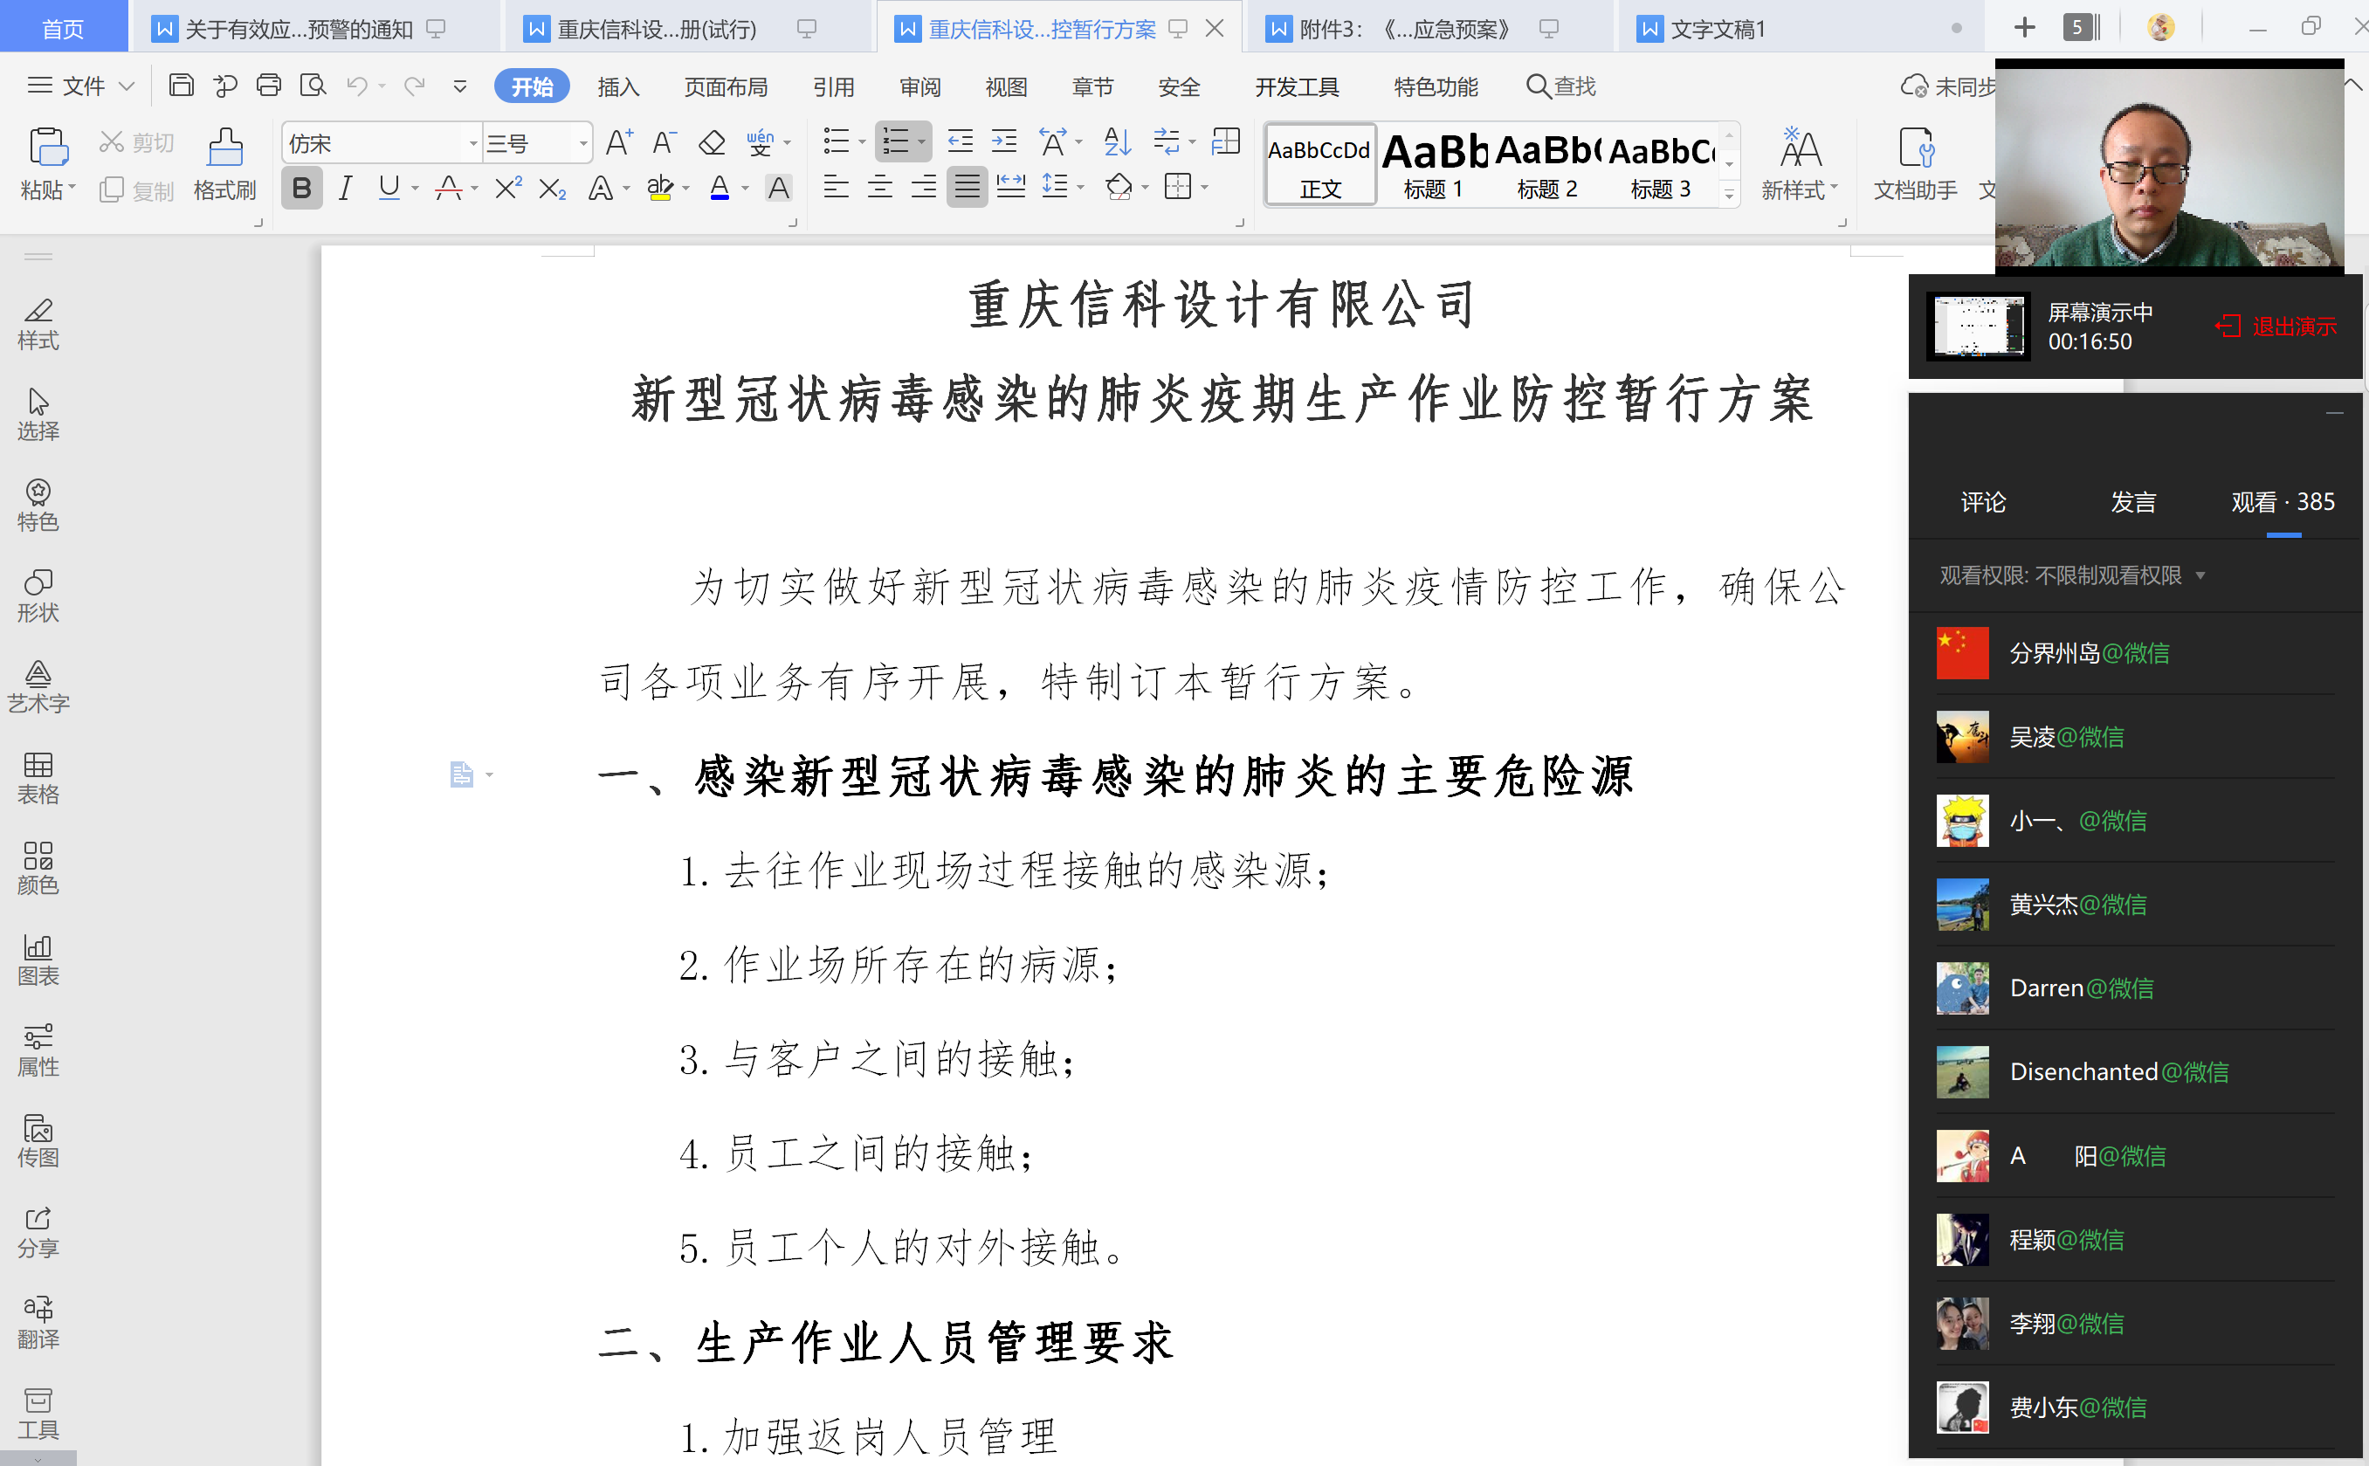Click the Sort icon
Screen dimensions: 2369x1466
(x=1117, y=141)
